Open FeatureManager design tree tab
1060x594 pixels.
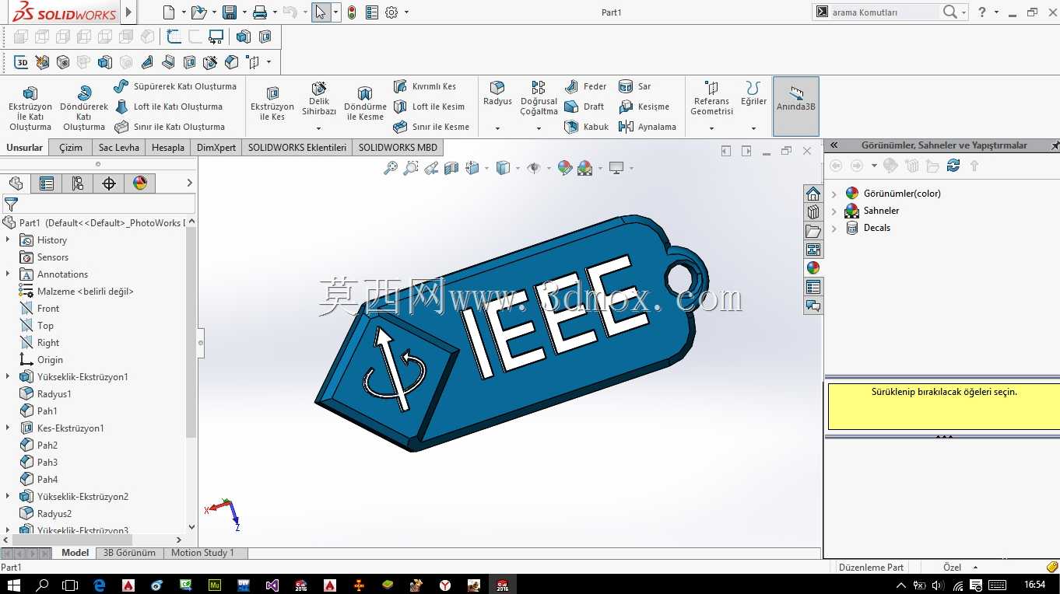(x=16, y=183)
